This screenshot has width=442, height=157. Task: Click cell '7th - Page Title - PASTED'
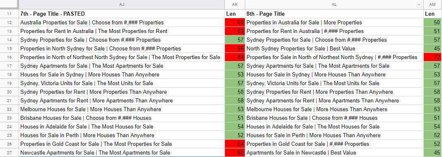click(x=122, y=14)
